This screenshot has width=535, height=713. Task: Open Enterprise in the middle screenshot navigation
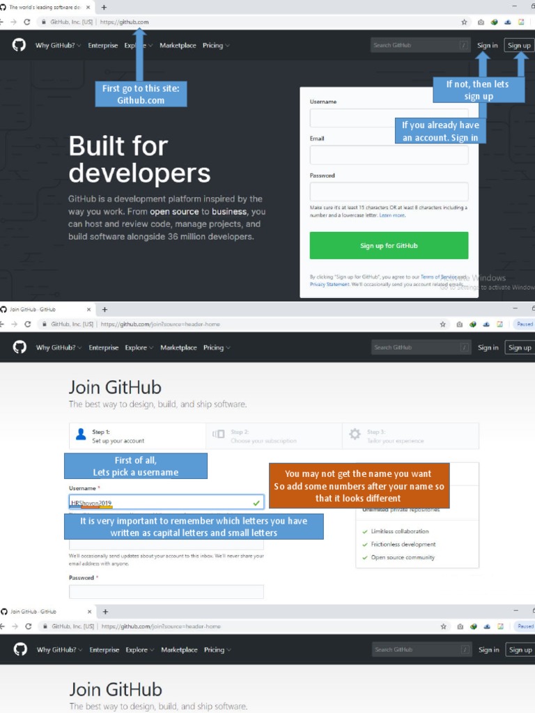coord(103,347)
